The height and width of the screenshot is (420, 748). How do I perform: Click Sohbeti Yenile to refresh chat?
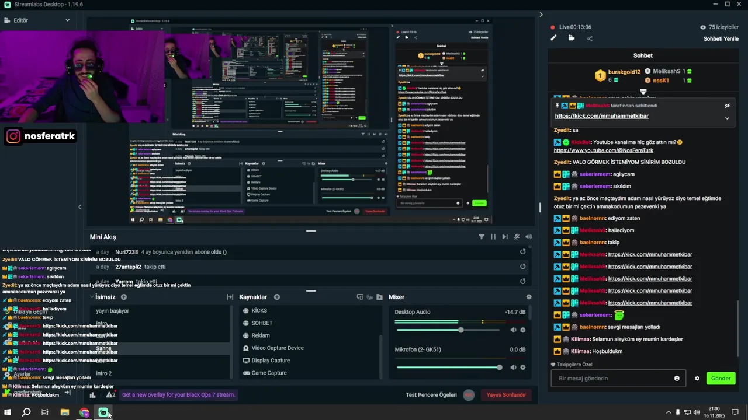[x=721, y=39]
